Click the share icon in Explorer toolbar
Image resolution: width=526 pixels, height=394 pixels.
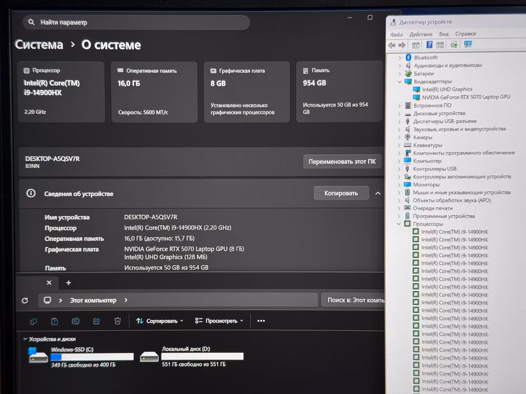pos(97,321)
